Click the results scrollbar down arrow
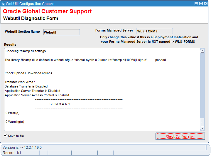211x157 pixels. click(x=202, y=128)
